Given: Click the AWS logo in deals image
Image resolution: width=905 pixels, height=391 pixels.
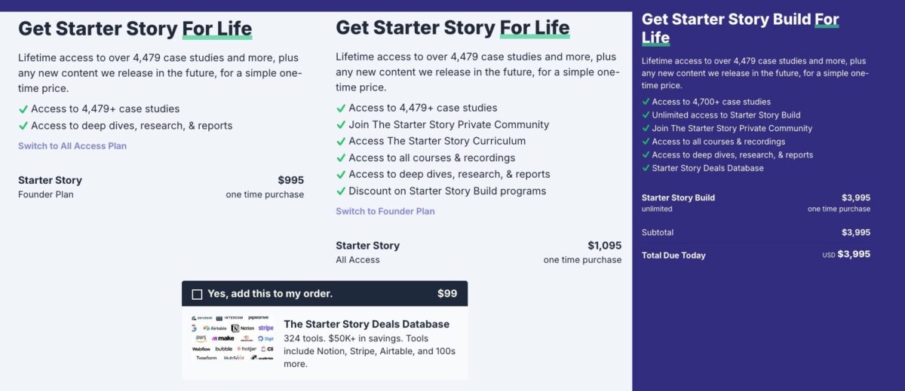Looking at the screenshot, I should pyautogui.click(x=201, y=338).
